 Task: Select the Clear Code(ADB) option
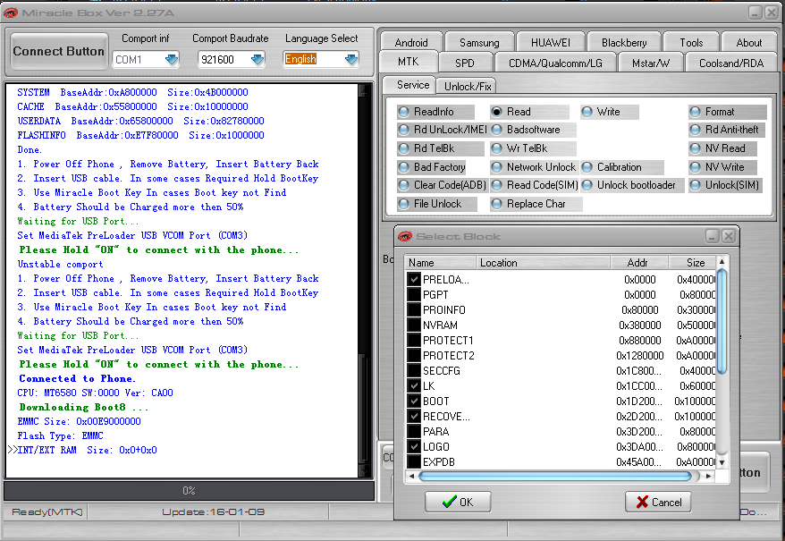pos(442,185)
